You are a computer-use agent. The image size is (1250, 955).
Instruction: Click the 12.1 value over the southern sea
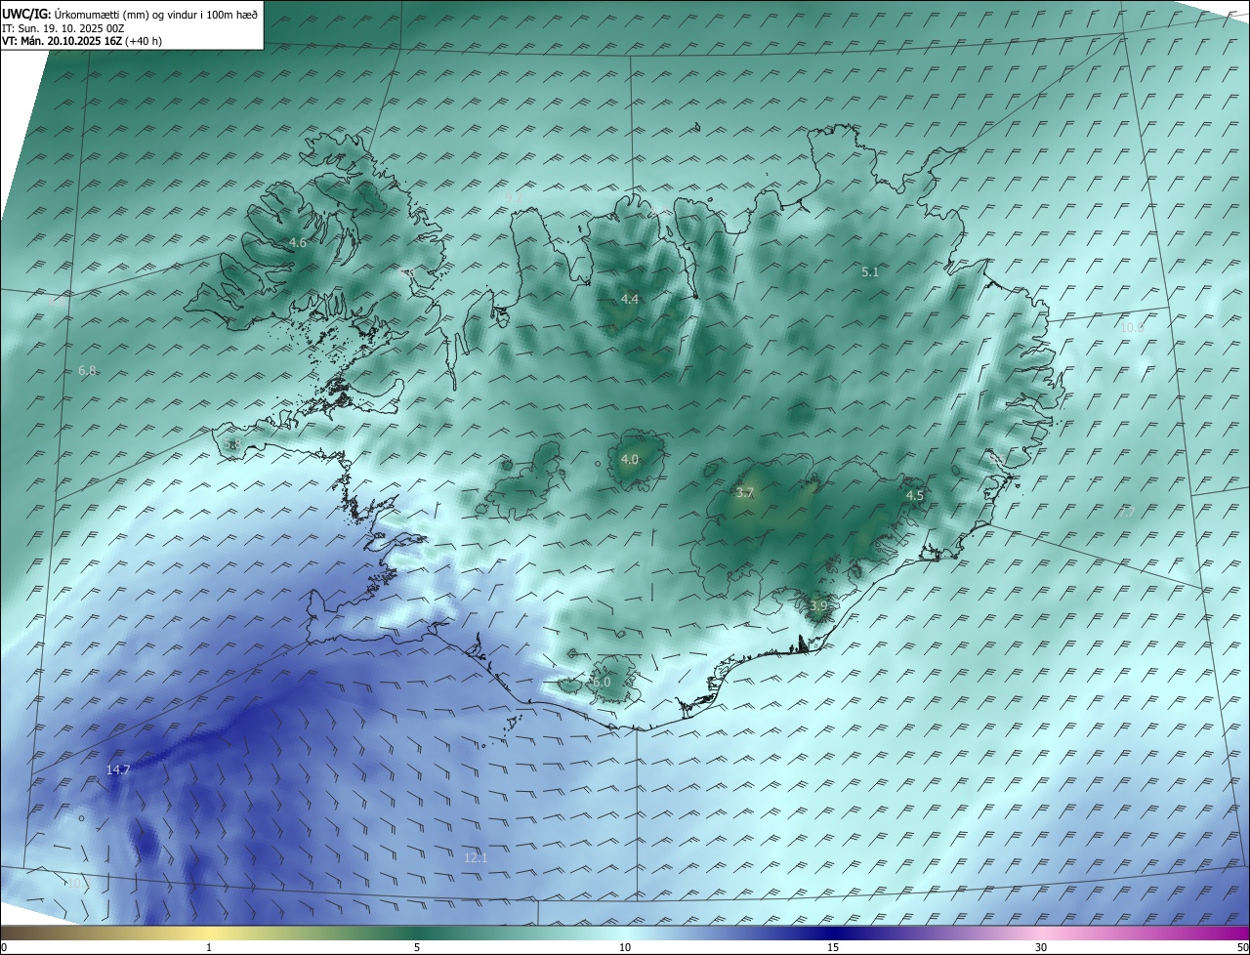476,857
